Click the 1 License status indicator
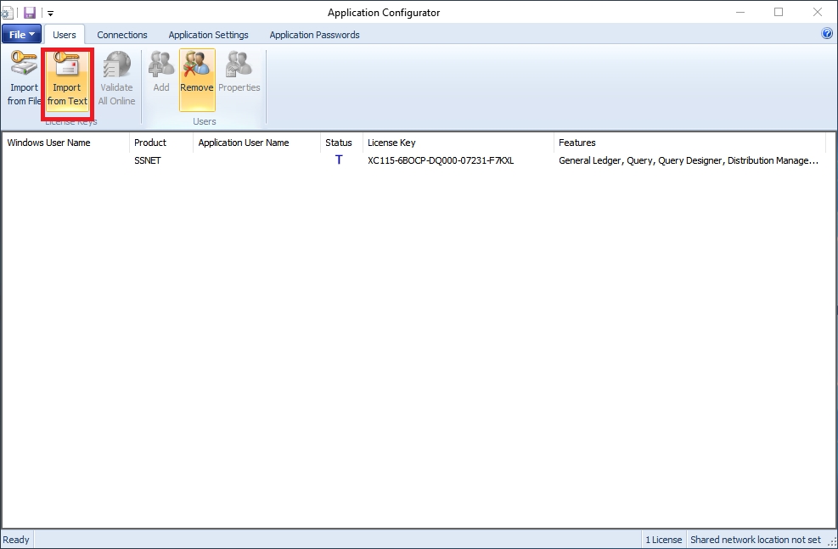 click(x=662, y=539)
